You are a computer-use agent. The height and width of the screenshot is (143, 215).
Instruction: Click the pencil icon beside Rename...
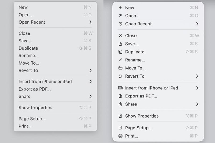click(120, 60)
